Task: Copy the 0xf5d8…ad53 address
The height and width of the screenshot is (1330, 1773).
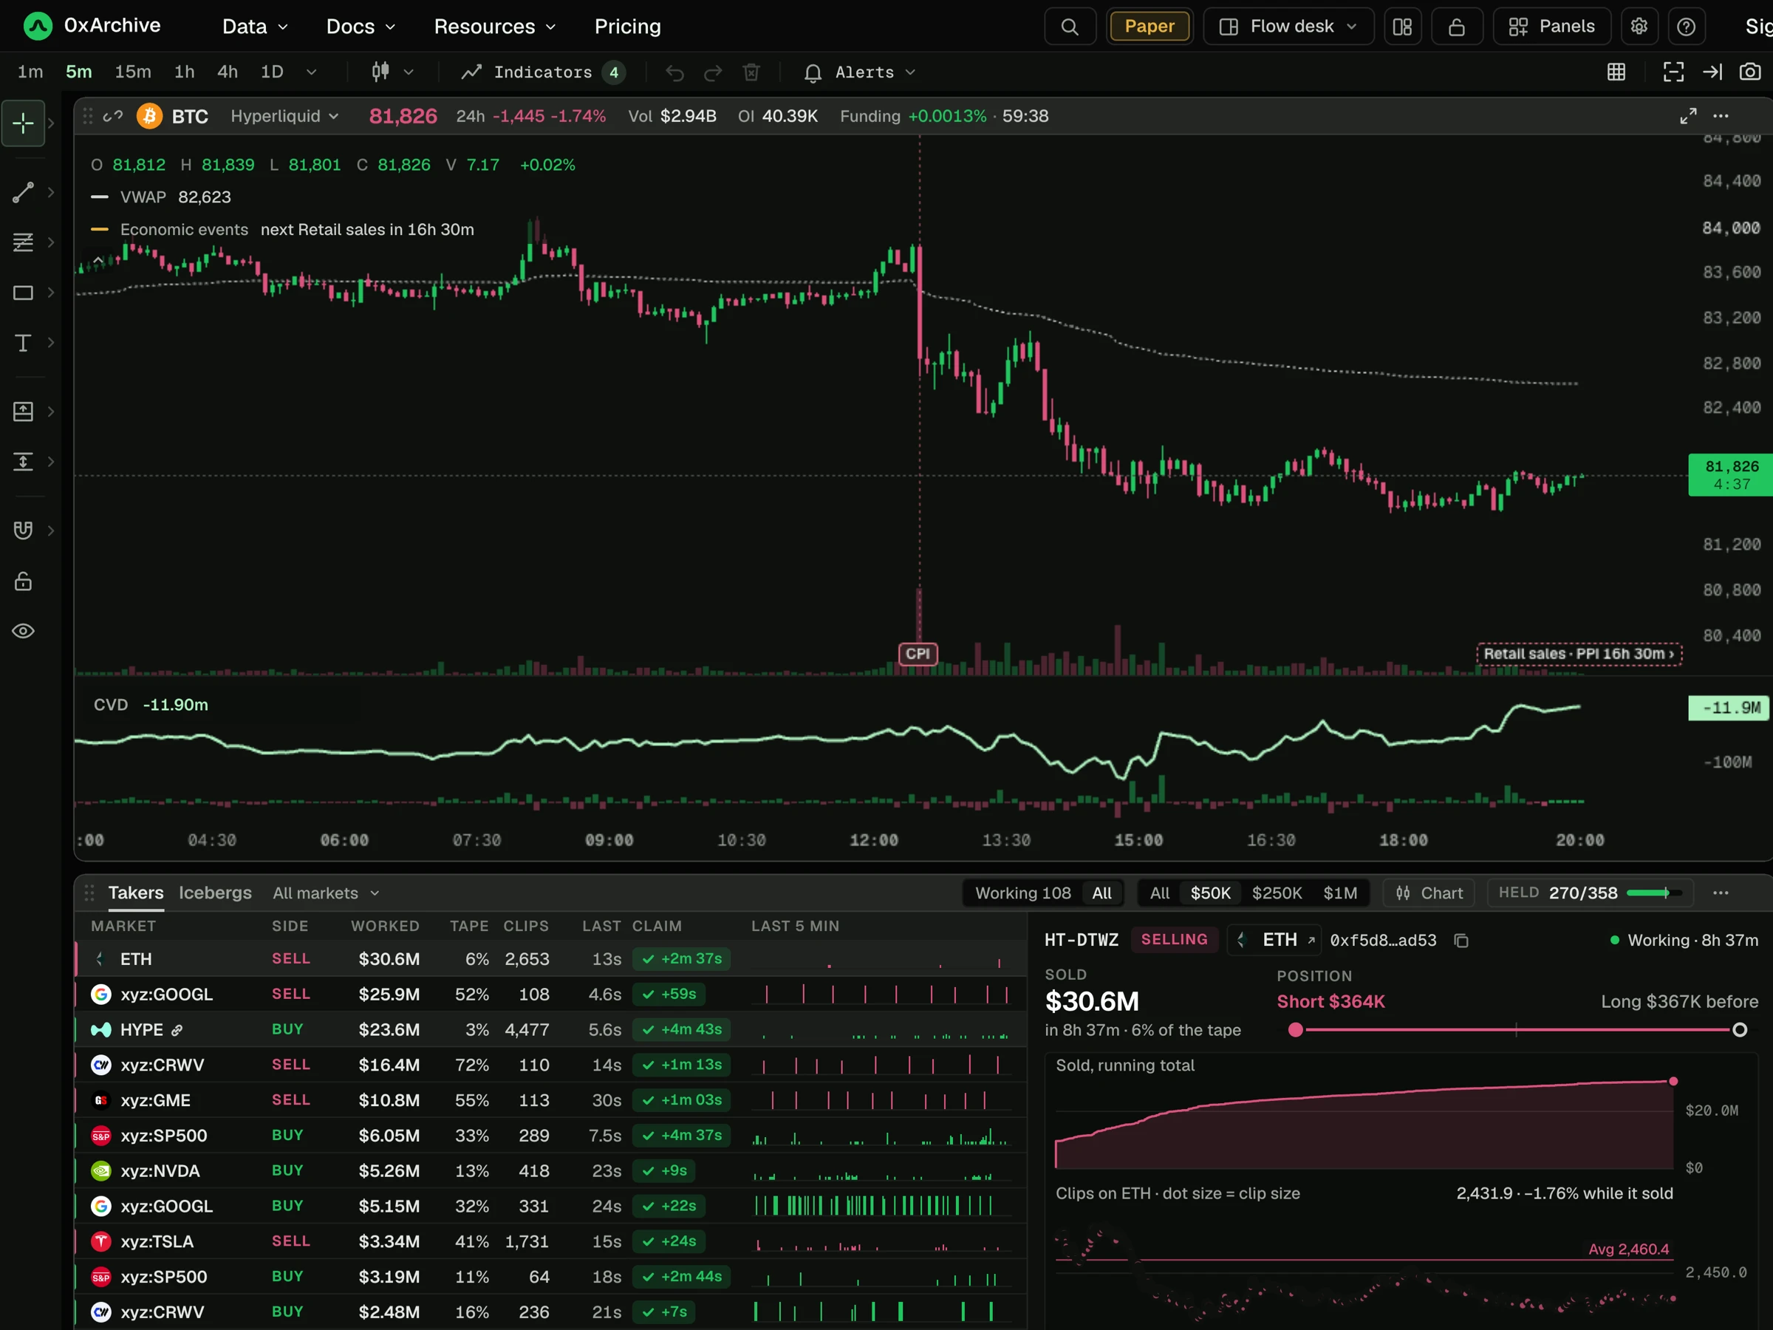Action: [x=1461, y=941]
